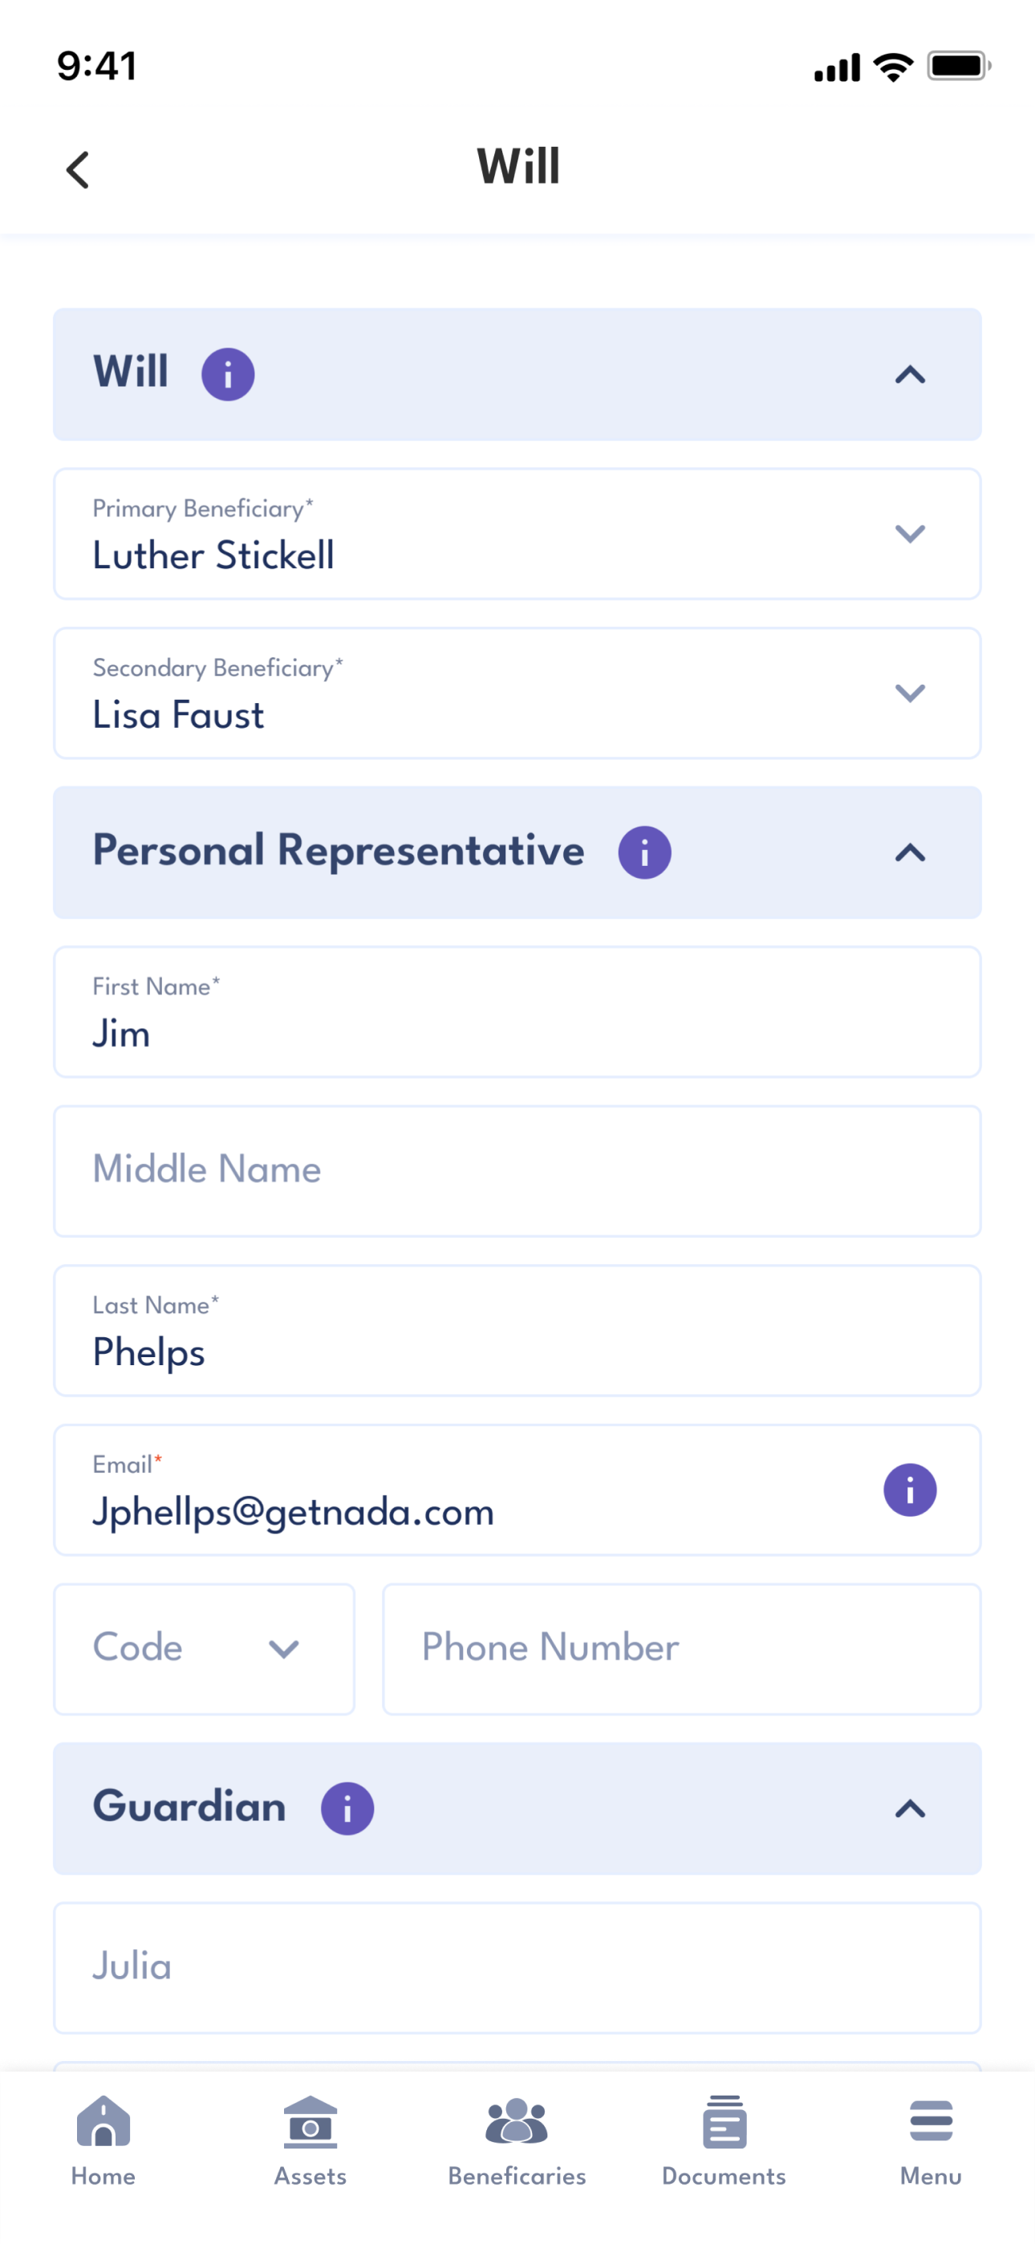
Task: Switch to Beneficaries tab
Action: 517,2141
